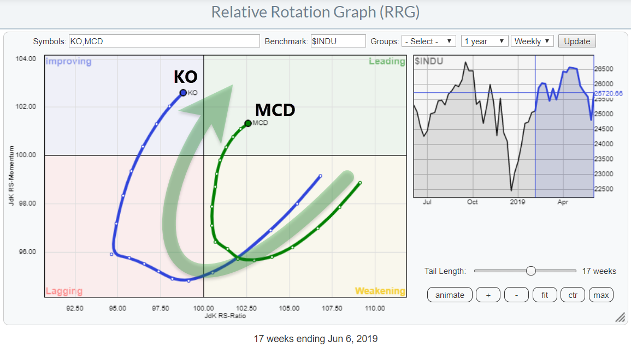Click the animate button
The width and height of the screenshot is (631, 347).
click(x=450, y=295)
